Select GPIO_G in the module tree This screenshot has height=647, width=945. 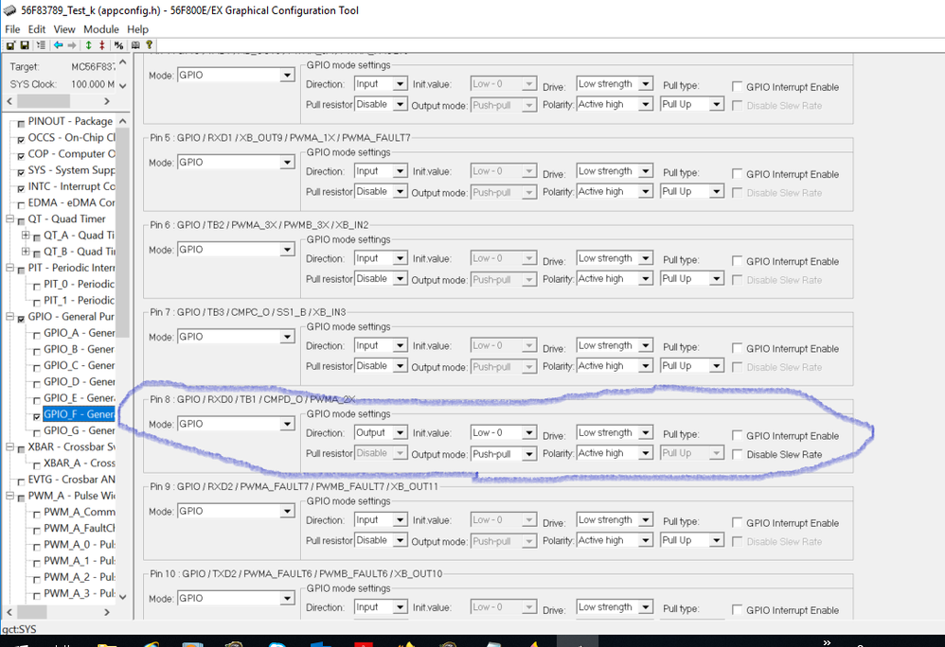click(x=79, y=430)
